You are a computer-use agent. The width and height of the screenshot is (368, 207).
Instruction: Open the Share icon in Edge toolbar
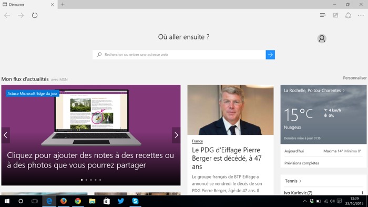tap(348, 15)
